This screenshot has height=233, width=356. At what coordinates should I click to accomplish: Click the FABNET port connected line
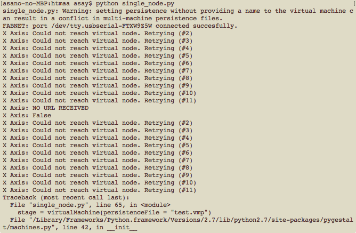(x=120, y=26)
